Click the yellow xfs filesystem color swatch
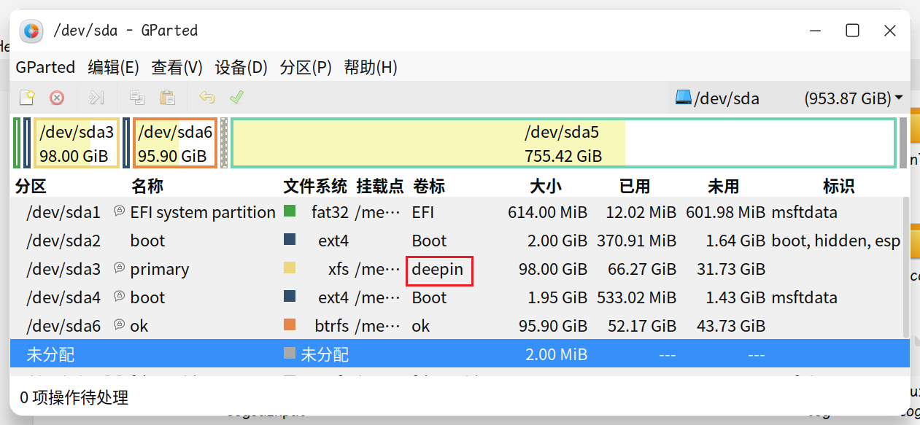Image resolution: width=920 pixels, height=425 pixels. click(290, 268)
